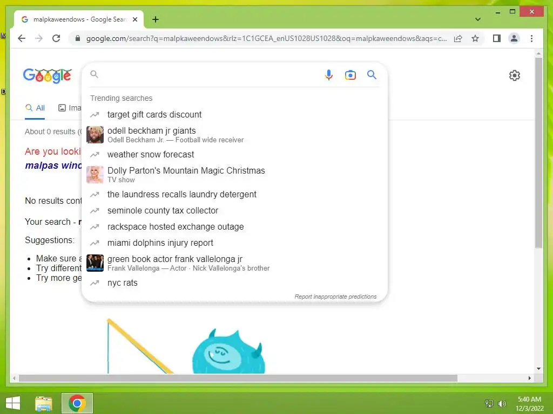Click the Chrome back arrow

point(22,38)
